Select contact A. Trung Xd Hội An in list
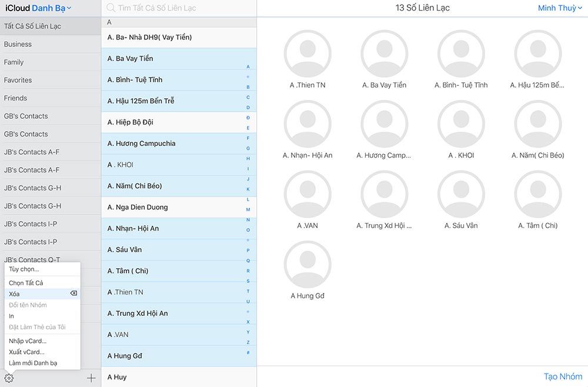Viewport: 588px width, 387px height. pyautogui.click(x=179, y=313)
